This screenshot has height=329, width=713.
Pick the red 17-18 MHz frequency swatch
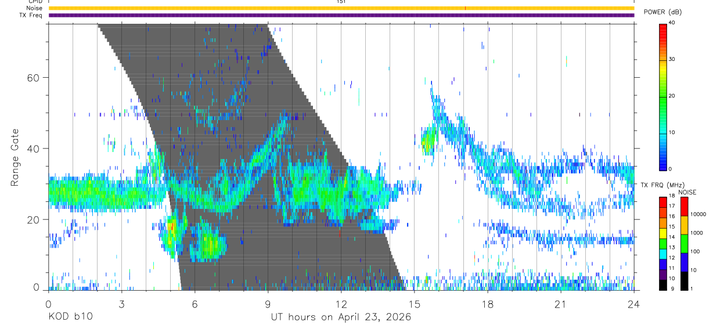click(x=663, y=203)
